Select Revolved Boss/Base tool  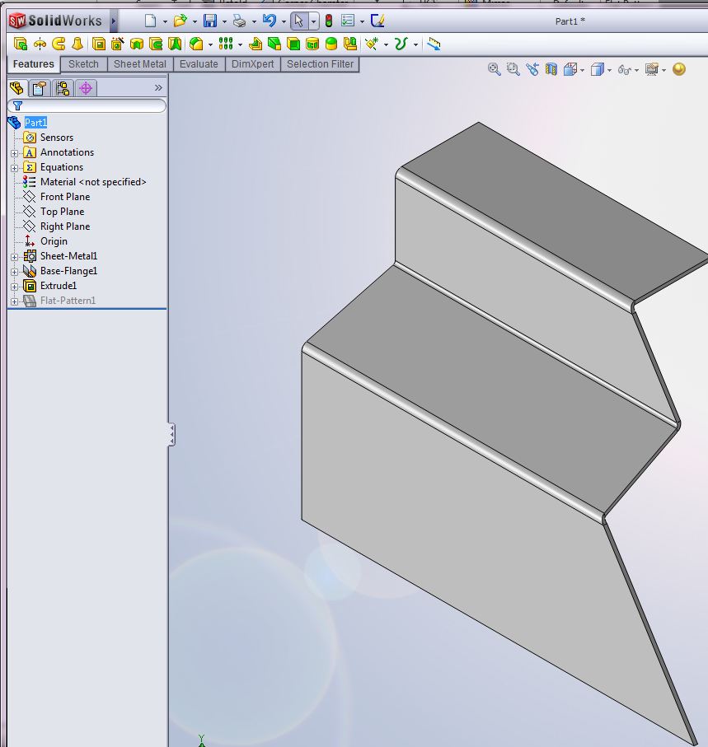(x=40, y=44)
